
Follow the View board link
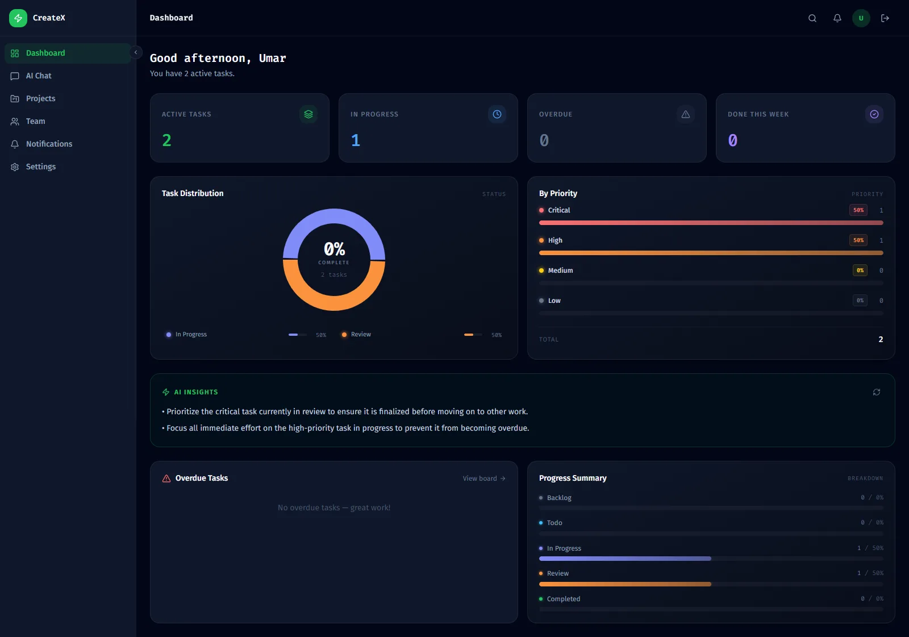484,478
